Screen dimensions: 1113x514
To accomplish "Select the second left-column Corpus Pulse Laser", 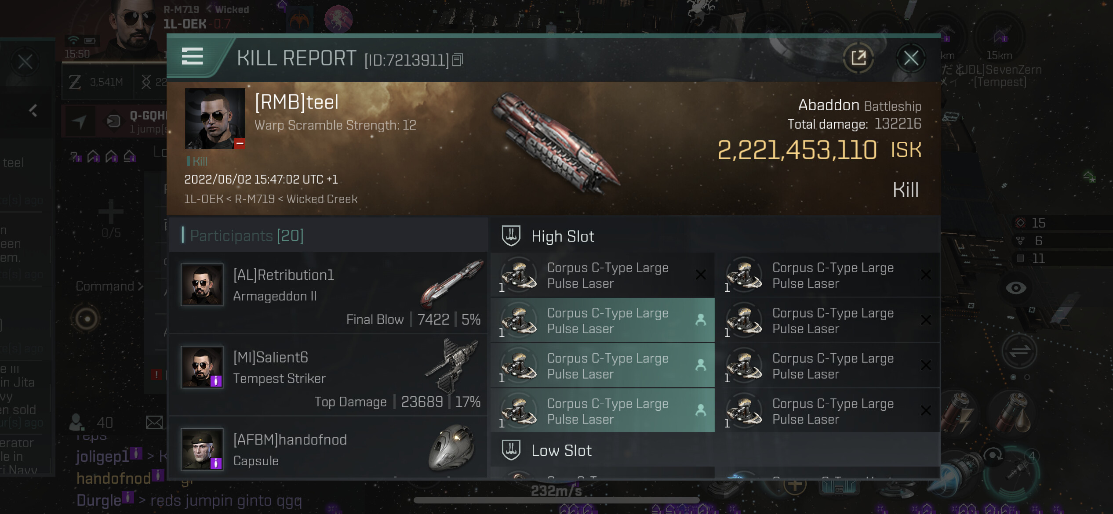I will point(602,321).
